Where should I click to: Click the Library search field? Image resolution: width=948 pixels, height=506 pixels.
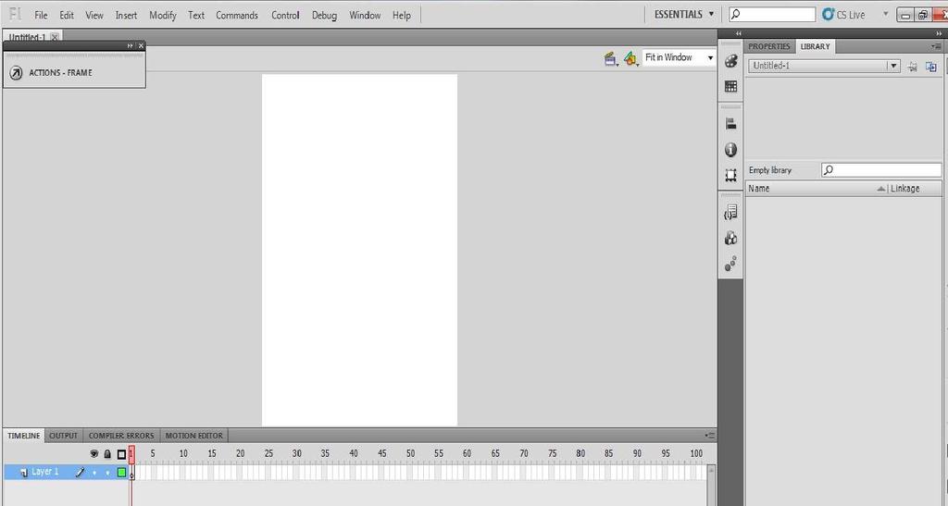pos(881,170)
